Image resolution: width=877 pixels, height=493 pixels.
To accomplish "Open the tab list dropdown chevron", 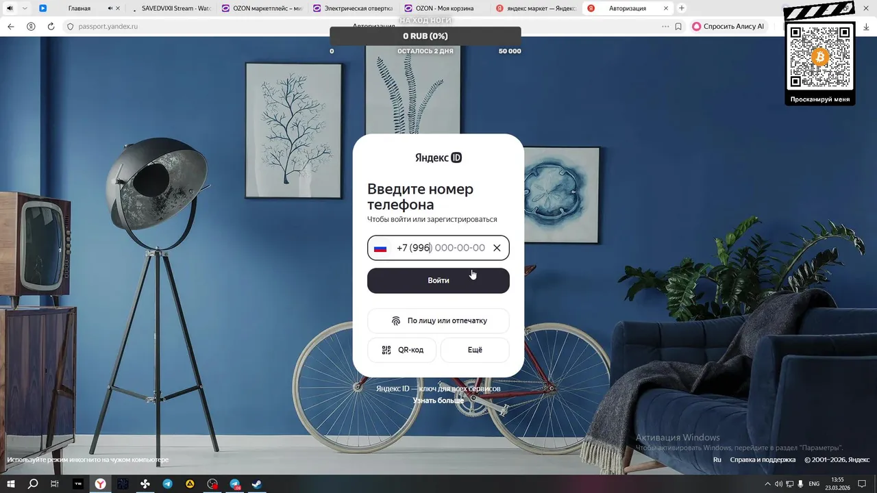I will click(x=25, y=8).
